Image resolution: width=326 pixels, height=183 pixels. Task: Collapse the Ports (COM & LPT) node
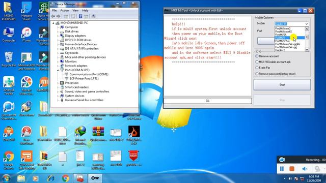click(x=58, y=70)
